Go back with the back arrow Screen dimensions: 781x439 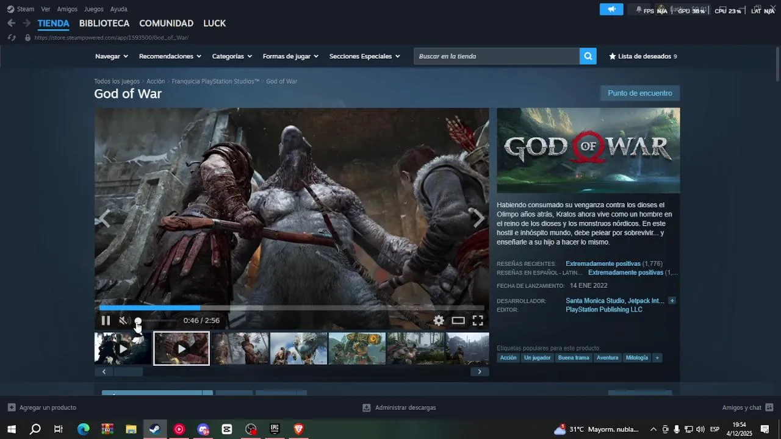[11, 23]
